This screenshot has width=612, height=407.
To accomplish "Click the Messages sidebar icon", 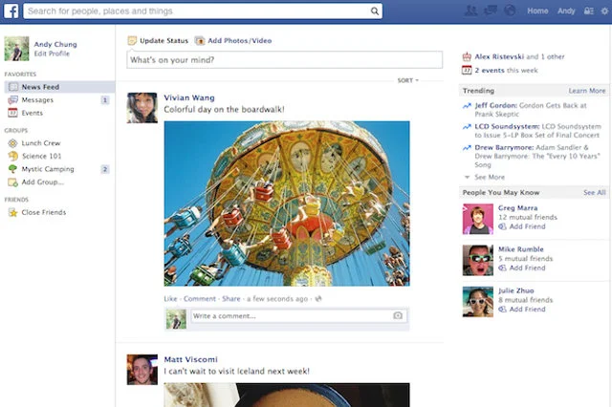I will 12,99.
